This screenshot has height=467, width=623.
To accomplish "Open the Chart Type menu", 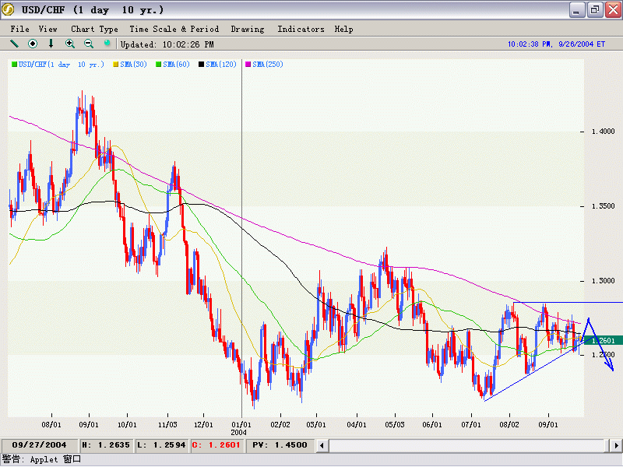I will (x=94, y=29).
